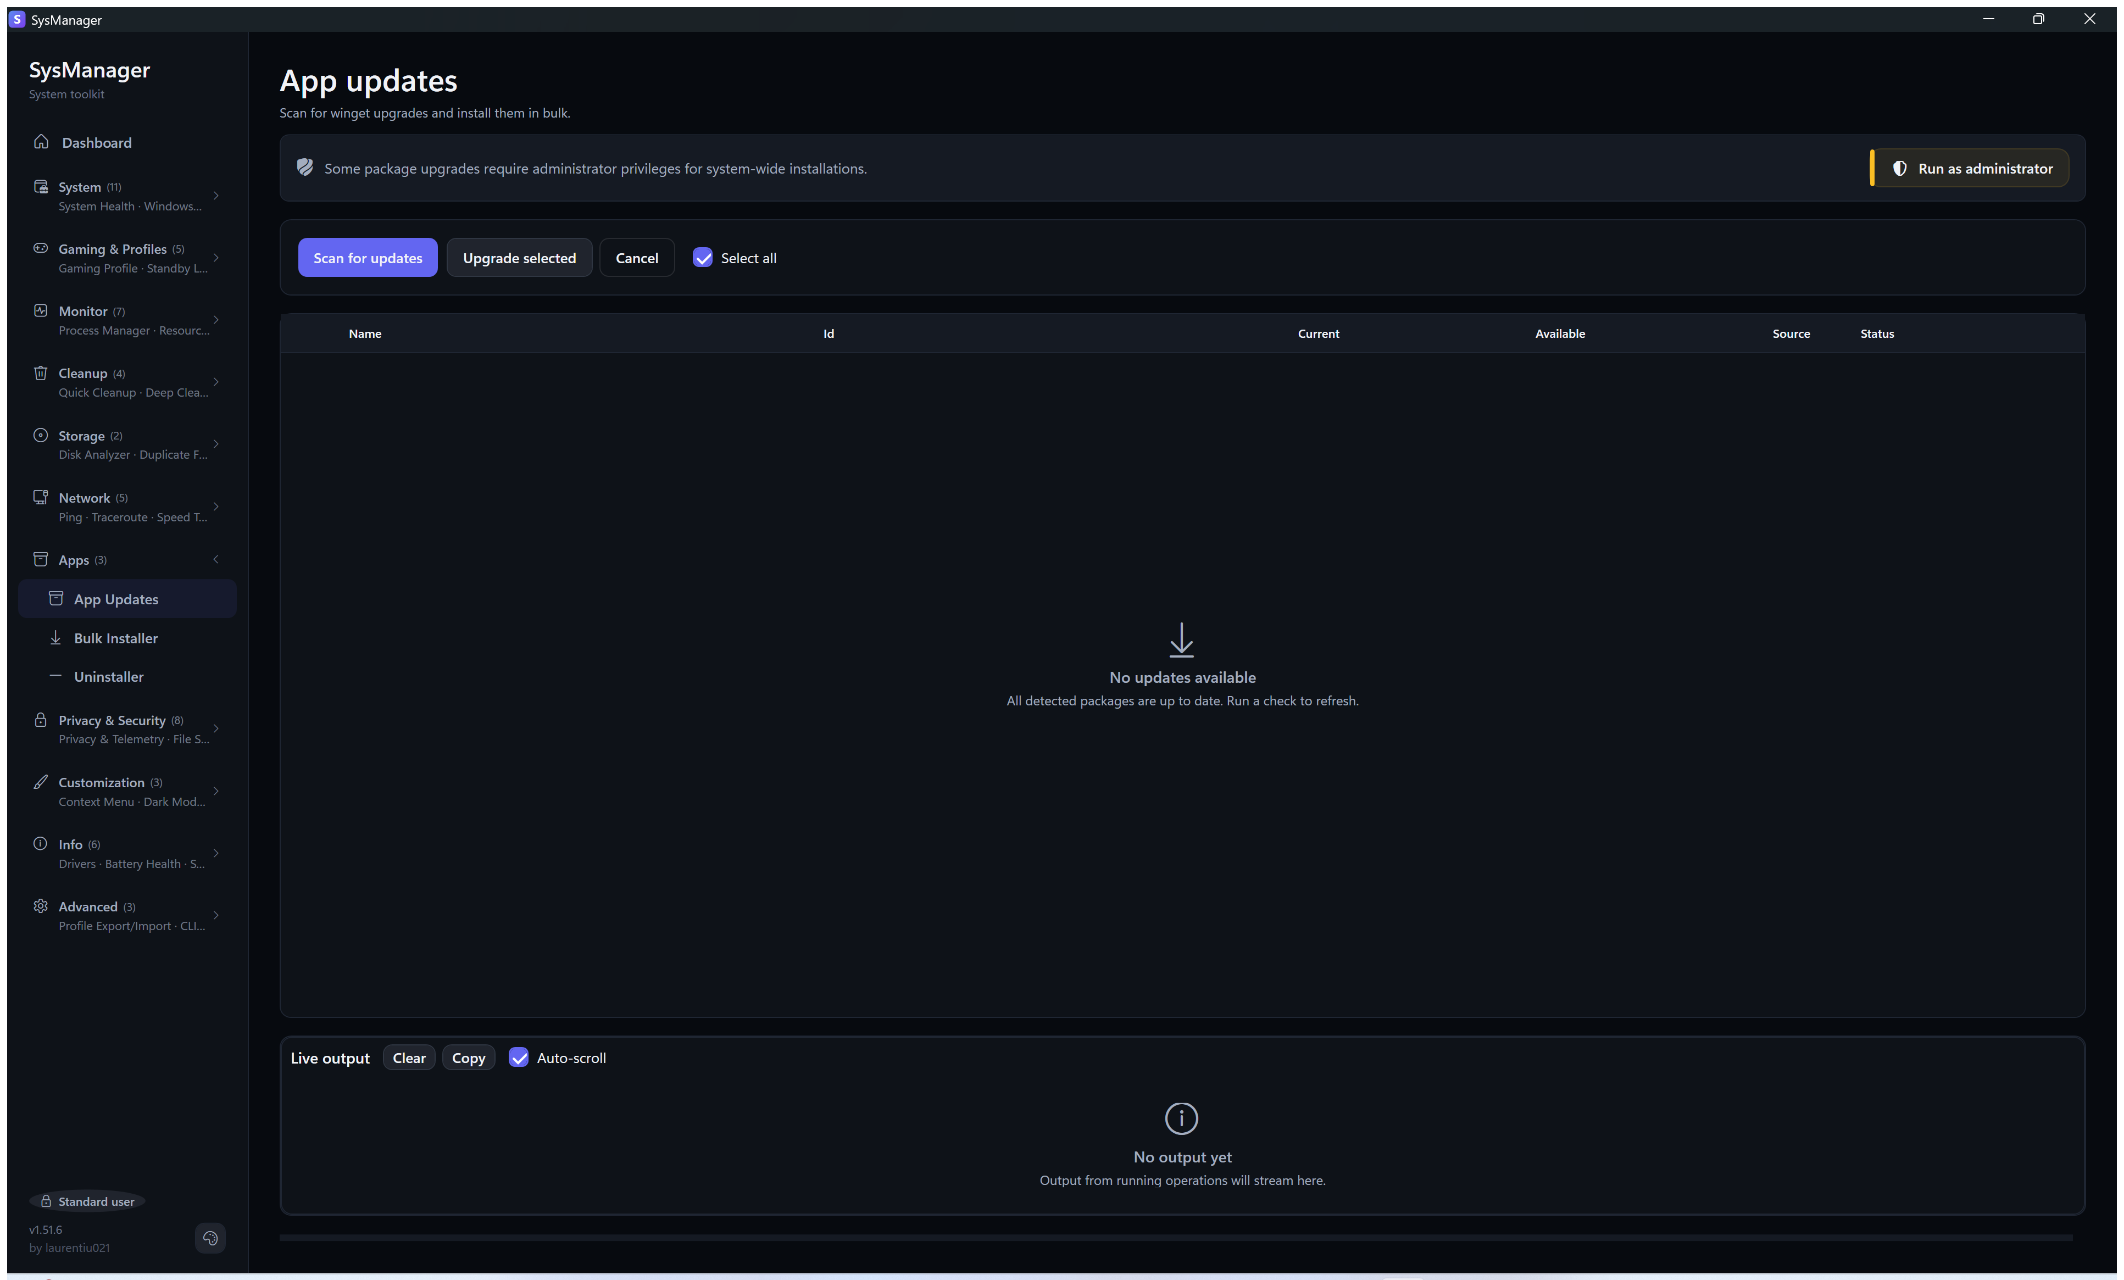Click the 'Live output' heading
This screenshot has height=1280, width=2124.
pyautogui.click(x=330, y=1058)
